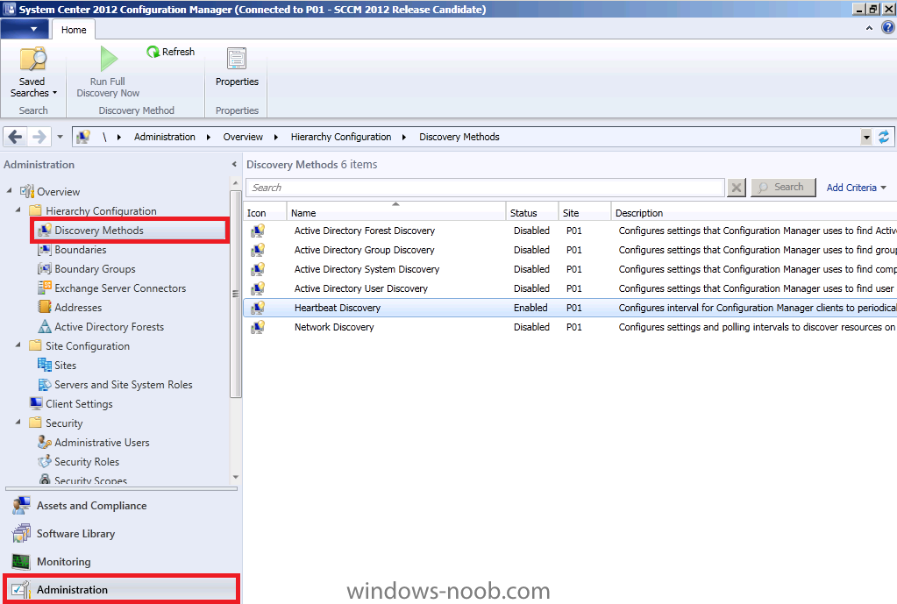Sort the list by Status column
Viewport: 897px width, 604px height.
pyautogui.click(x=532, y=212)
